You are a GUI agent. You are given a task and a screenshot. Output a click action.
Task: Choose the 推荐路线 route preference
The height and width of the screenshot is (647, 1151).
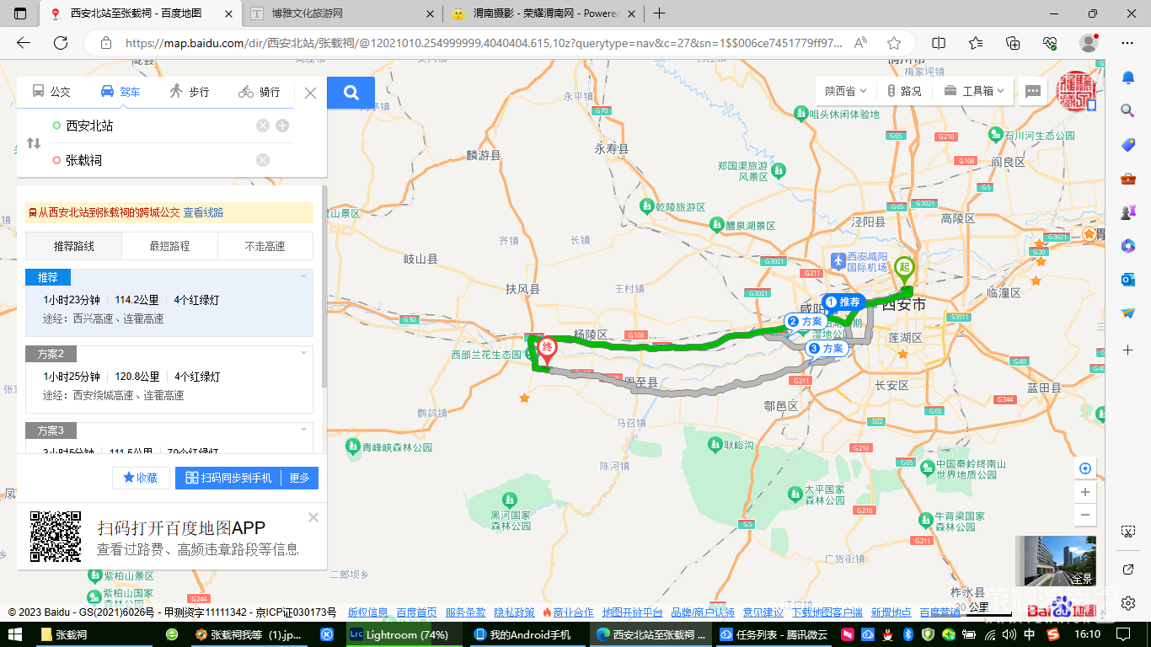click(x=74, y=246)
